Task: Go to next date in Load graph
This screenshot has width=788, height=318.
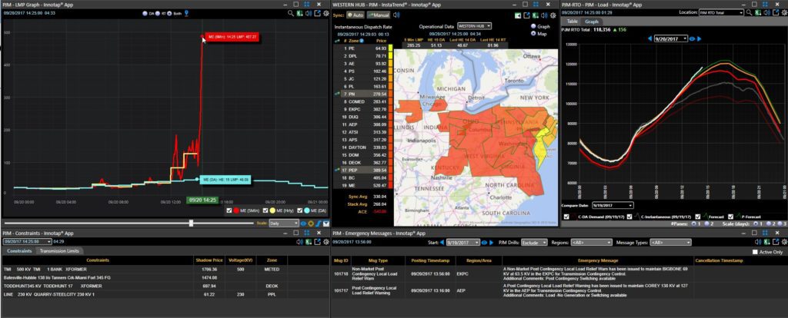Action: 699,38
